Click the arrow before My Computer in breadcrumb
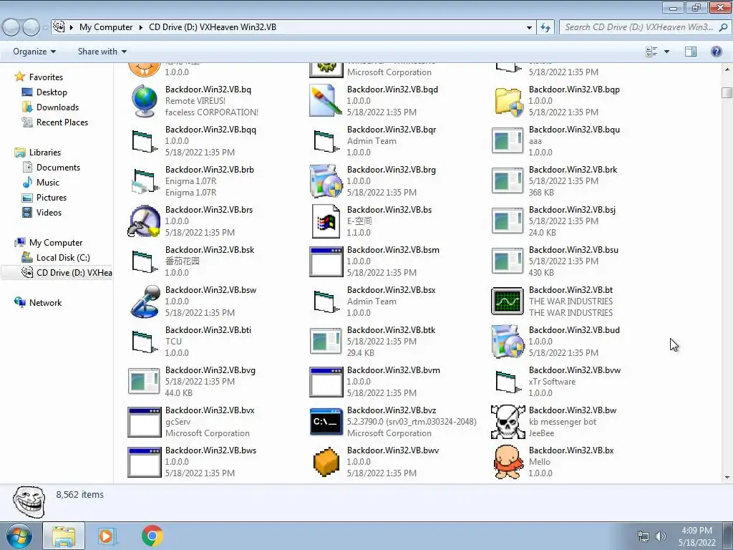 tap(72, 28)
